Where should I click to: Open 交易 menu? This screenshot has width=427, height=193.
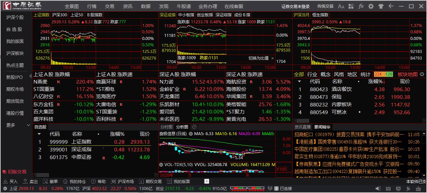tap(109, 6)
